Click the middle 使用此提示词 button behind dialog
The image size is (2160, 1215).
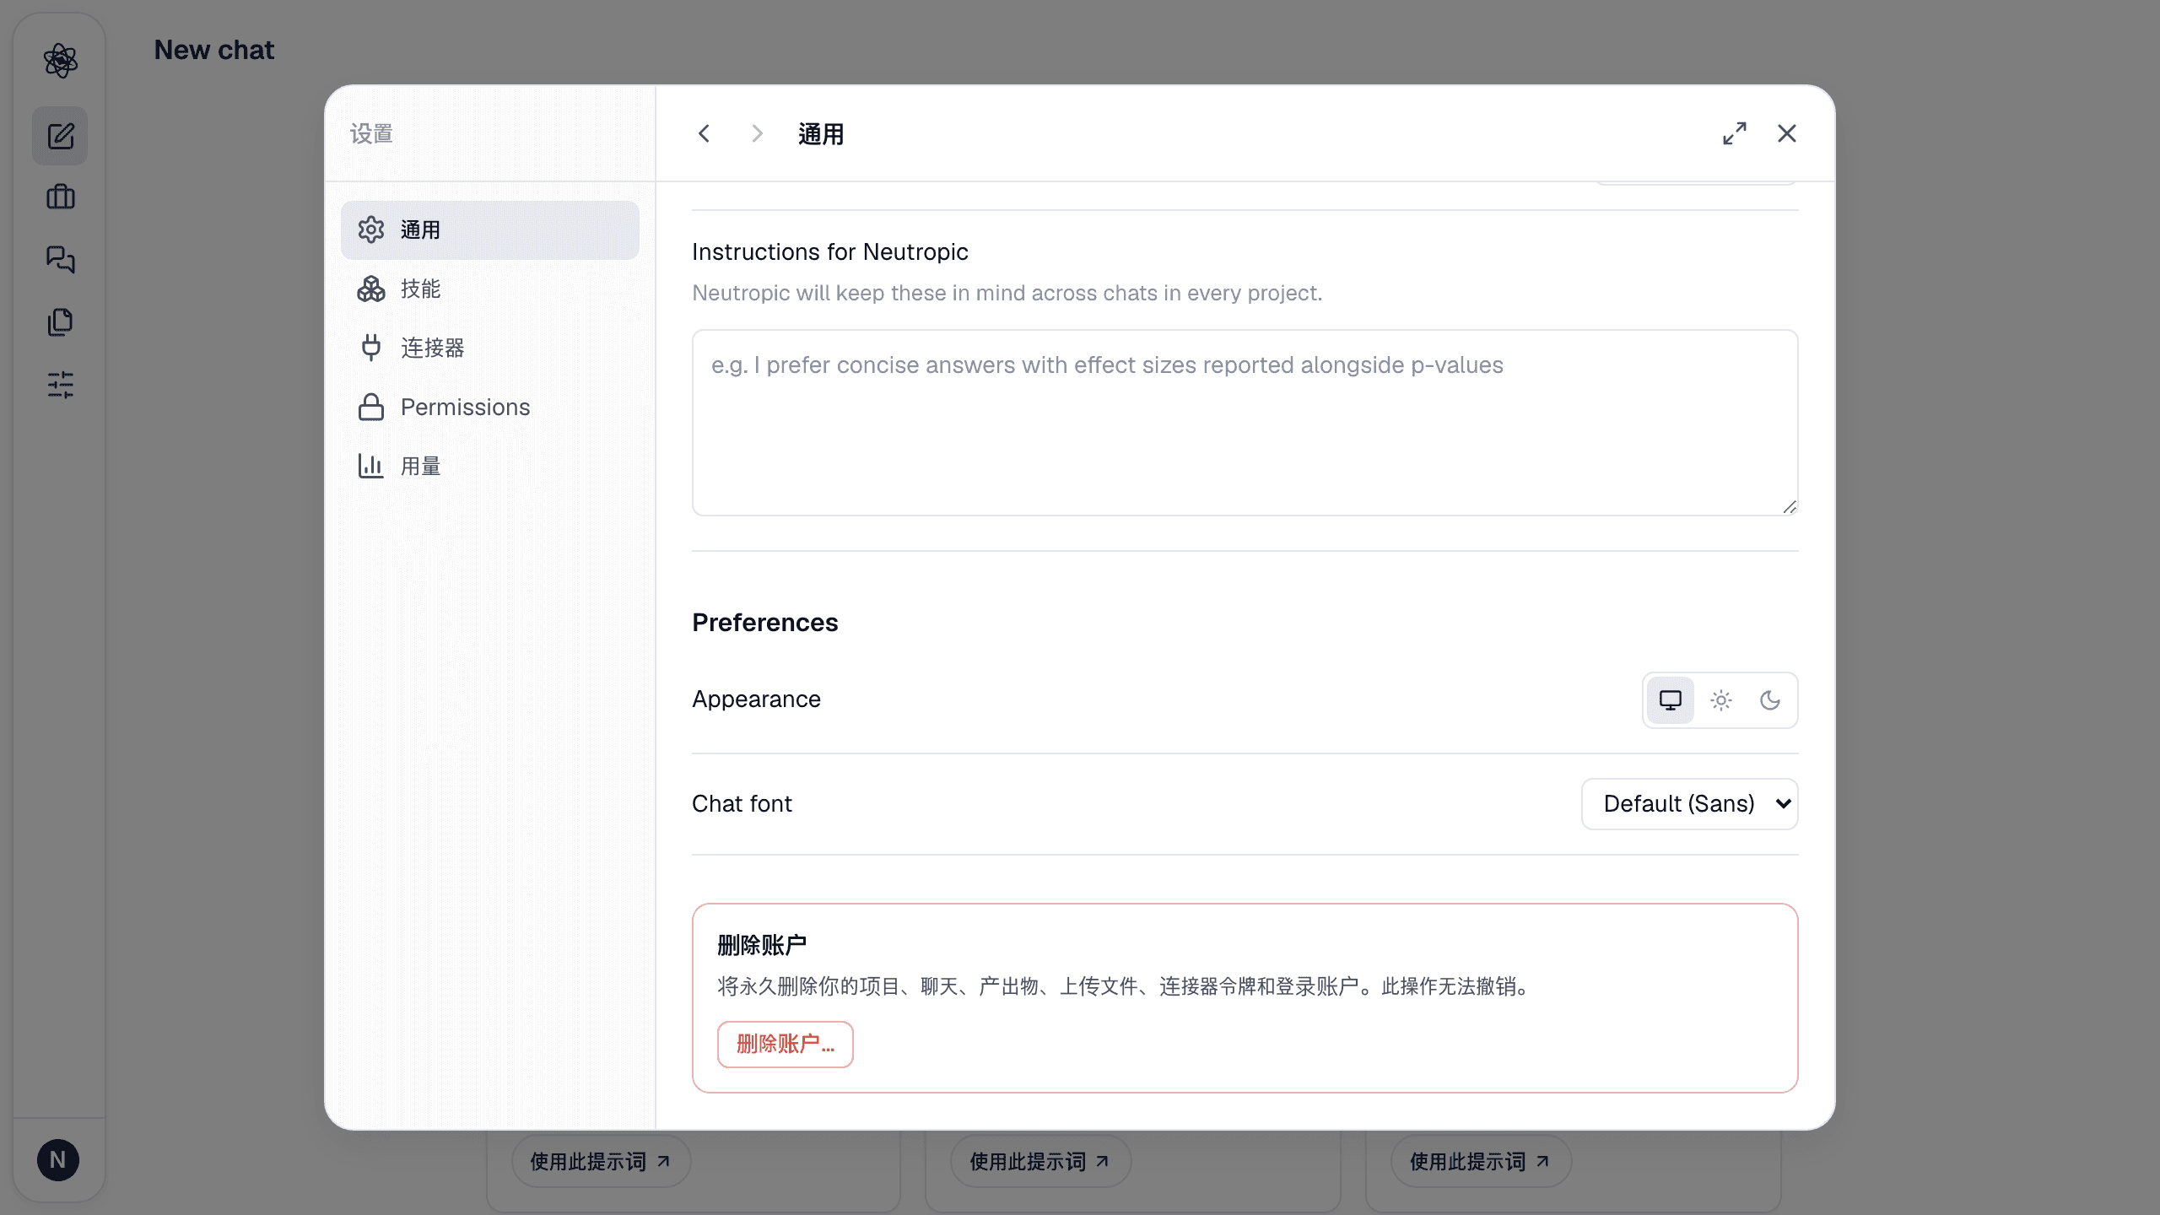tap(1040, 1162)
